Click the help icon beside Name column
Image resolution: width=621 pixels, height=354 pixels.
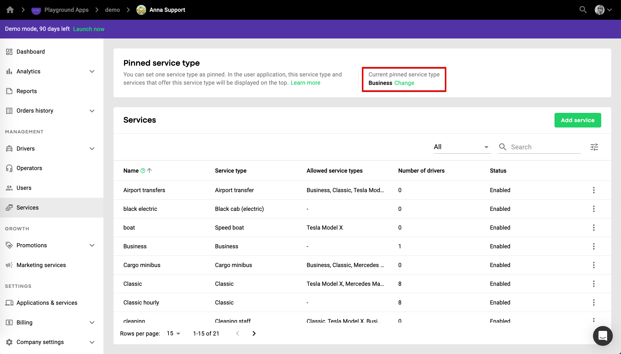[143, 171]
